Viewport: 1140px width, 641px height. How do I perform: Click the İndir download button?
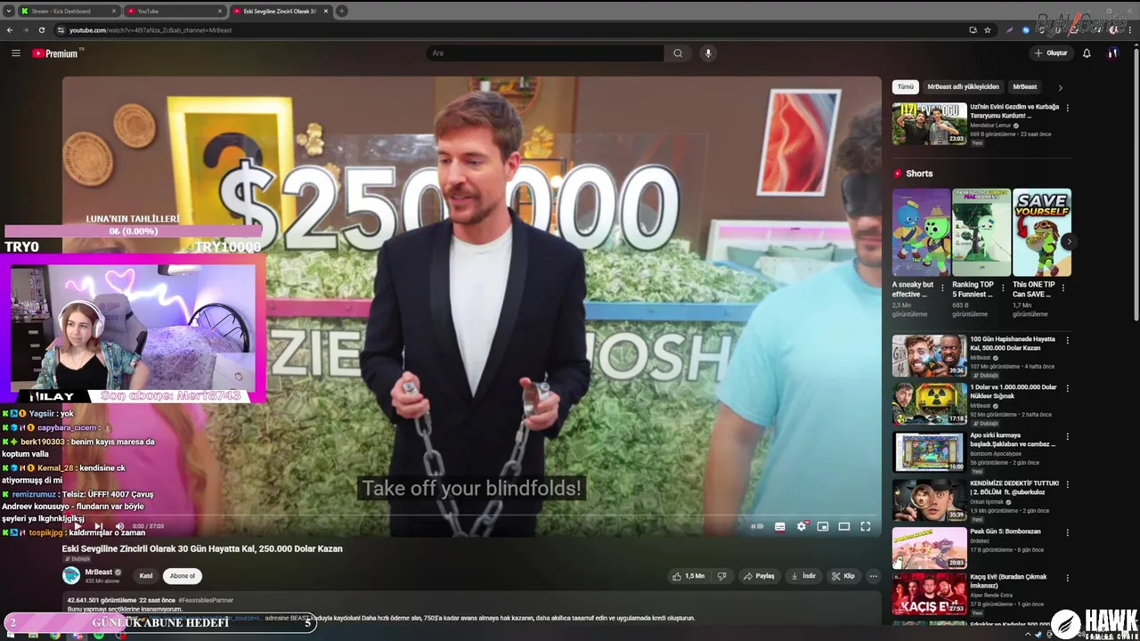coord(803,576)
